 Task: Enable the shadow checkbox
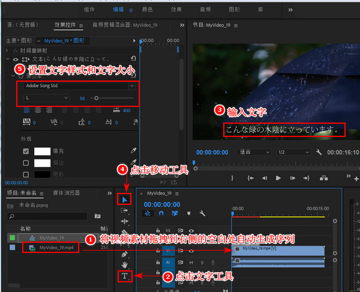(x=26, y=174)
